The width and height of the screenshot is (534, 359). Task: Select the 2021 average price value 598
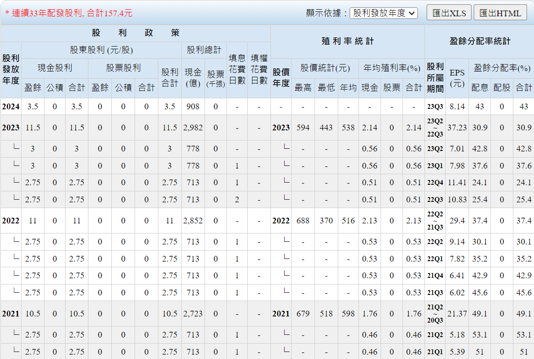[x=348, y=314]
